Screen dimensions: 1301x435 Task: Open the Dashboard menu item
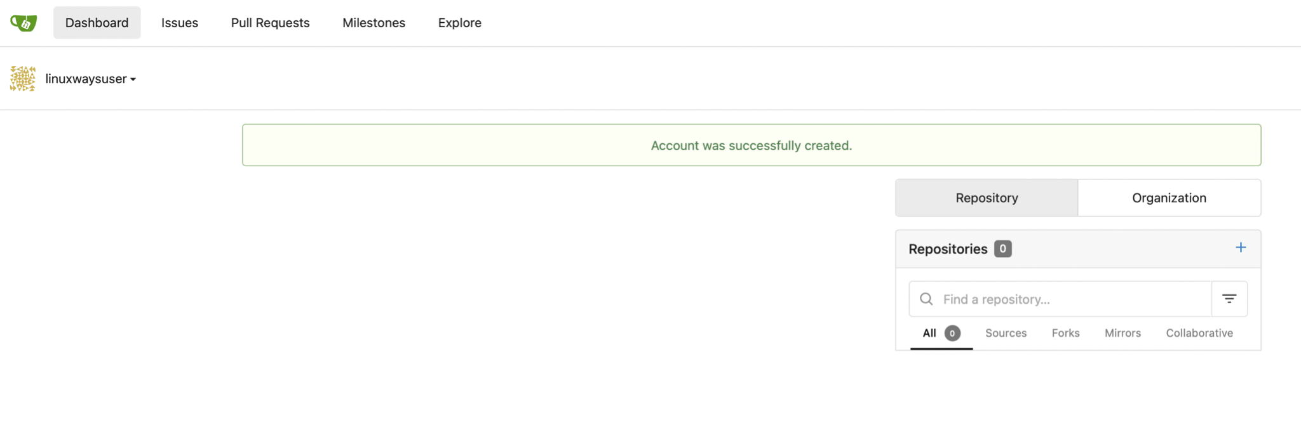click(x=97, y=23)
